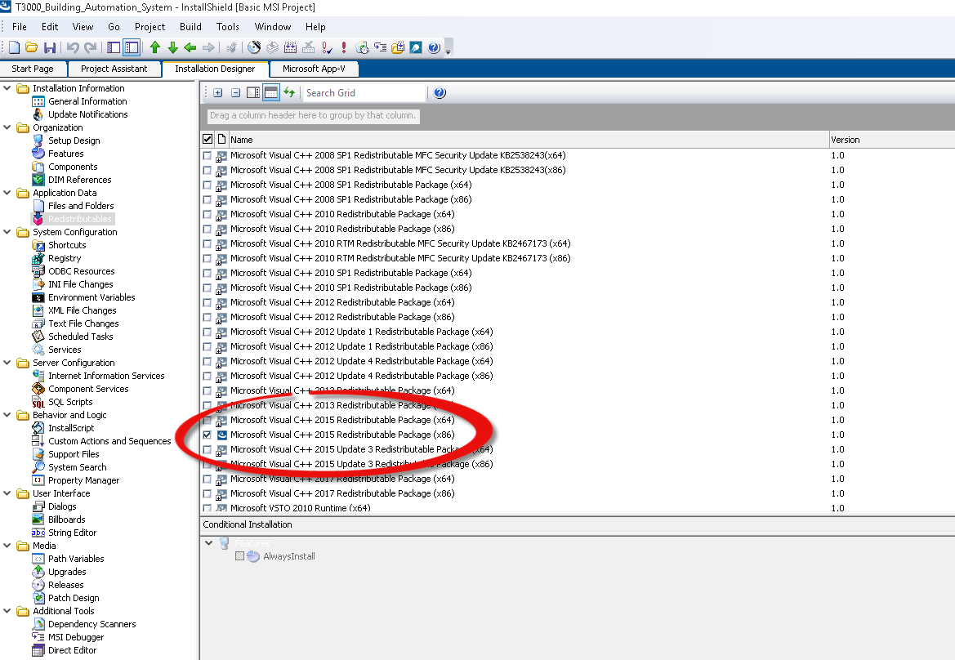Open a project using the folder icon
This screenshot has width=955, height=660.
[32, 47]
